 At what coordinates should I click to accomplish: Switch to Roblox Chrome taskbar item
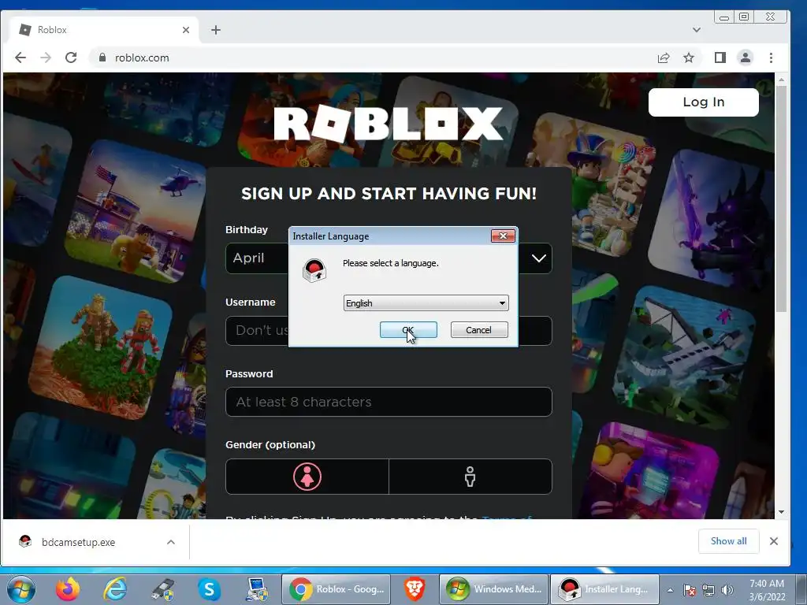point(337,589)
